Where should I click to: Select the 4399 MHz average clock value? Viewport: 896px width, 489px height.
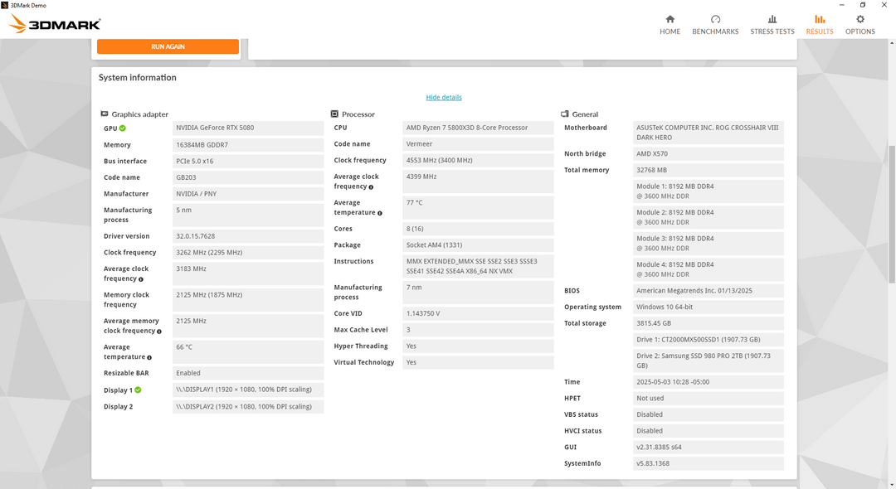[478, 182]
